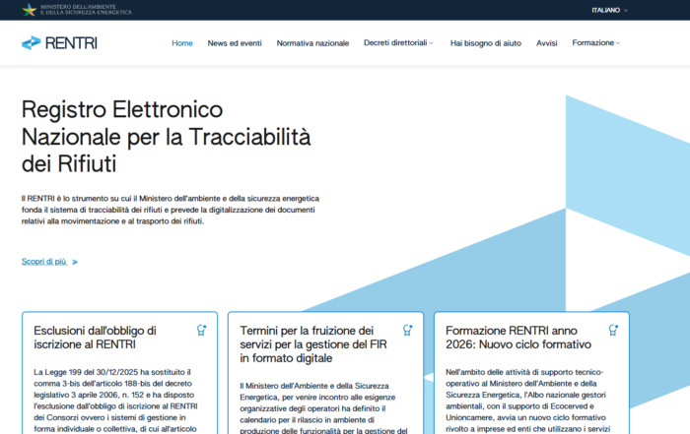Open Hai bisogno di aiuto page
Screen dimensions: 690x434
coord(486,43)
